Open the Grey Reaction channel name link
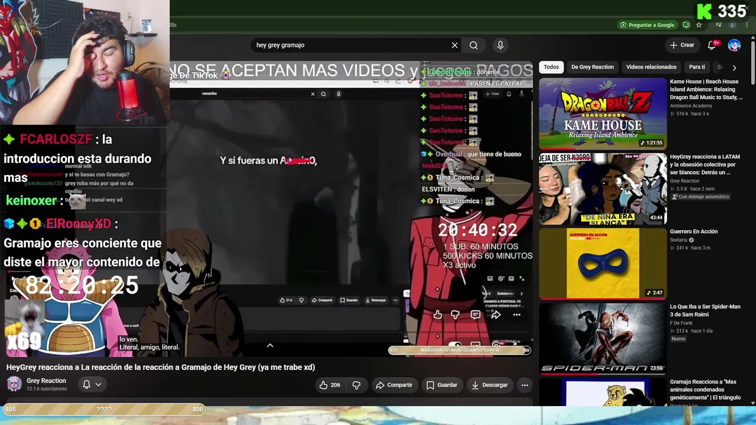Screen dimensions: 756x425 46,381
